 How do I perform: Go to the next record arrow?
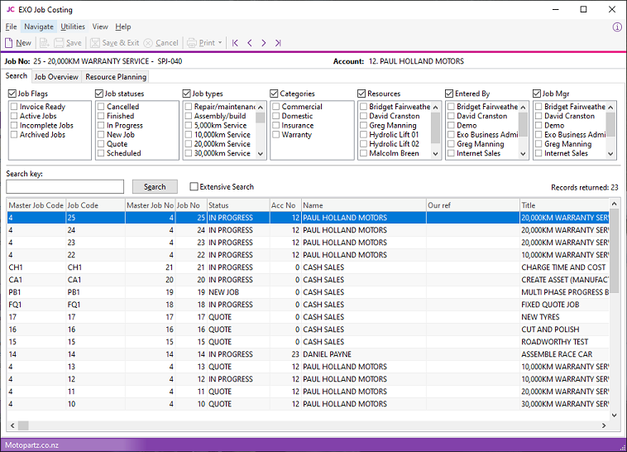tap(264, 43)
